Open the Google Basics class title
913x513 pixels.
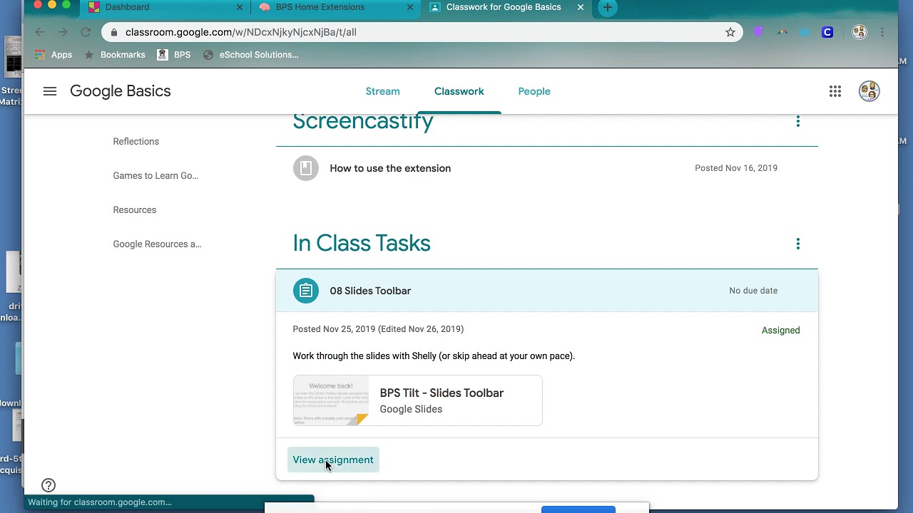click(x=121, y=91)
